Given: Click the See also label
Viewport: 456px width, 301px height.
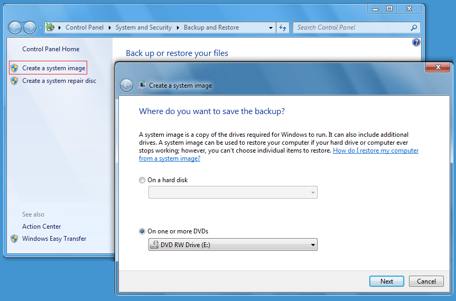Looking at the screenshot, I should pyautogui.click(x=33, y=214).
